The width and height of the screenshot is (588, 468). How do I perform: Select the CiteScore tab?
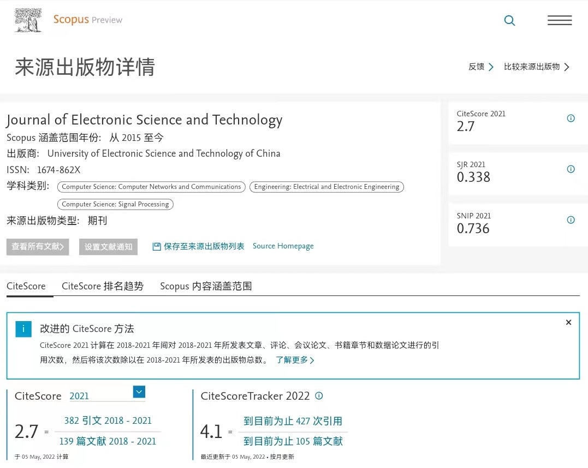coord(26,286)
